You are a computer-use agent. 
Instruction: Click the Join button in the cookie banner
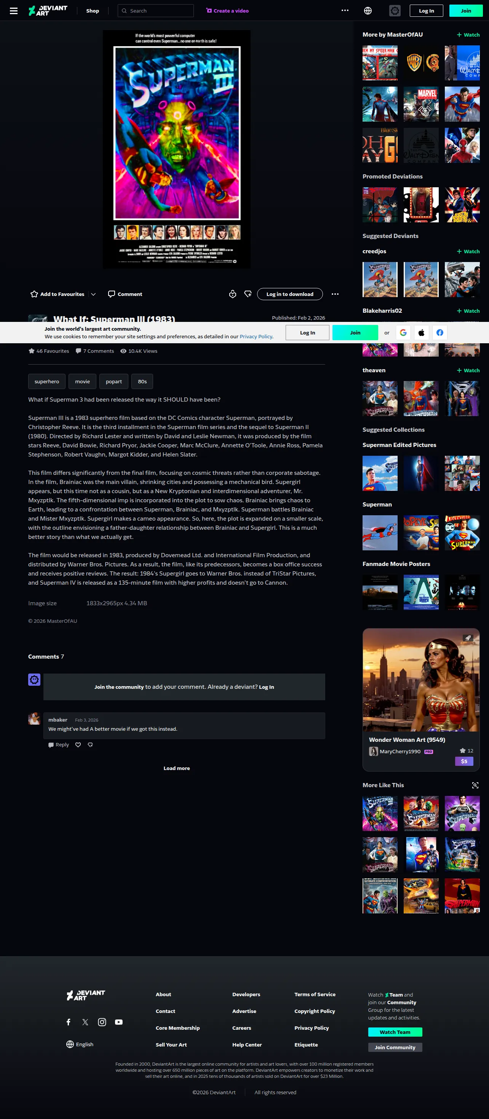coord(355,333)
